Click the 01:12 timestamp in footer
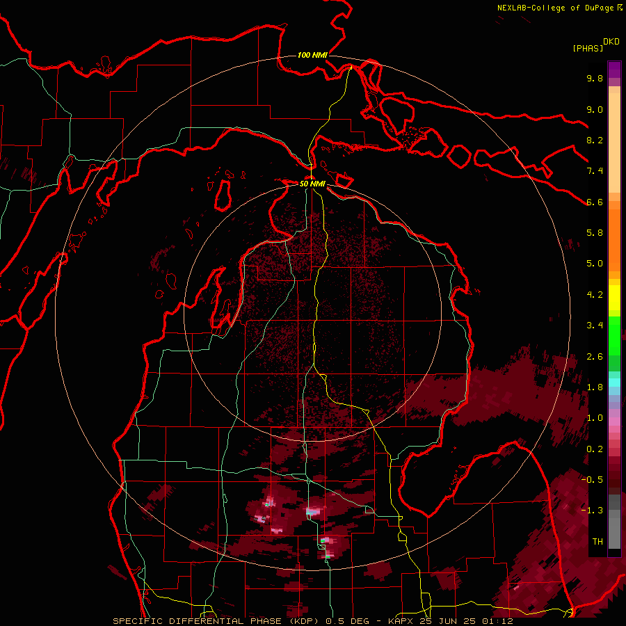Screen dimensions: 626x626 click(497, 621)
